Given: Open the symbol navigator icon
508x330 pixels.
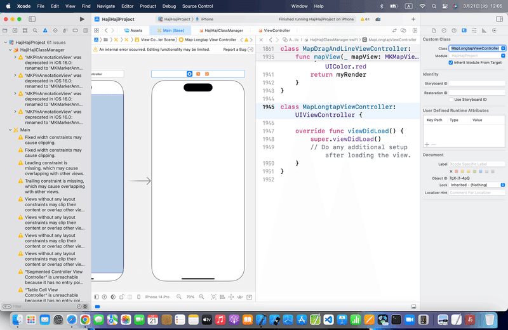Looking at the screenshot, I should (25, 30).
